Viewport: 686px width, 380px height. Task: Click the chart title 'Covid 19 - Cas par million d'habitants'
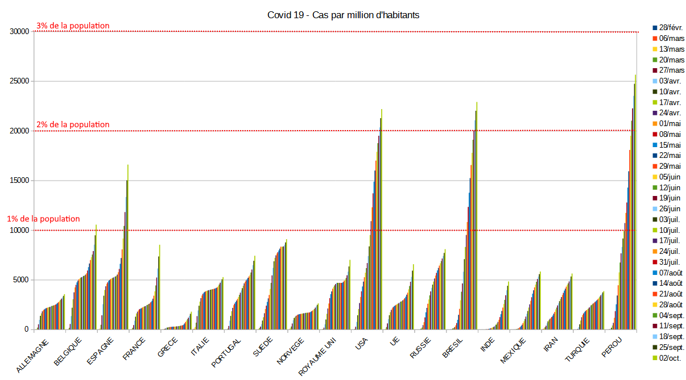343,15
